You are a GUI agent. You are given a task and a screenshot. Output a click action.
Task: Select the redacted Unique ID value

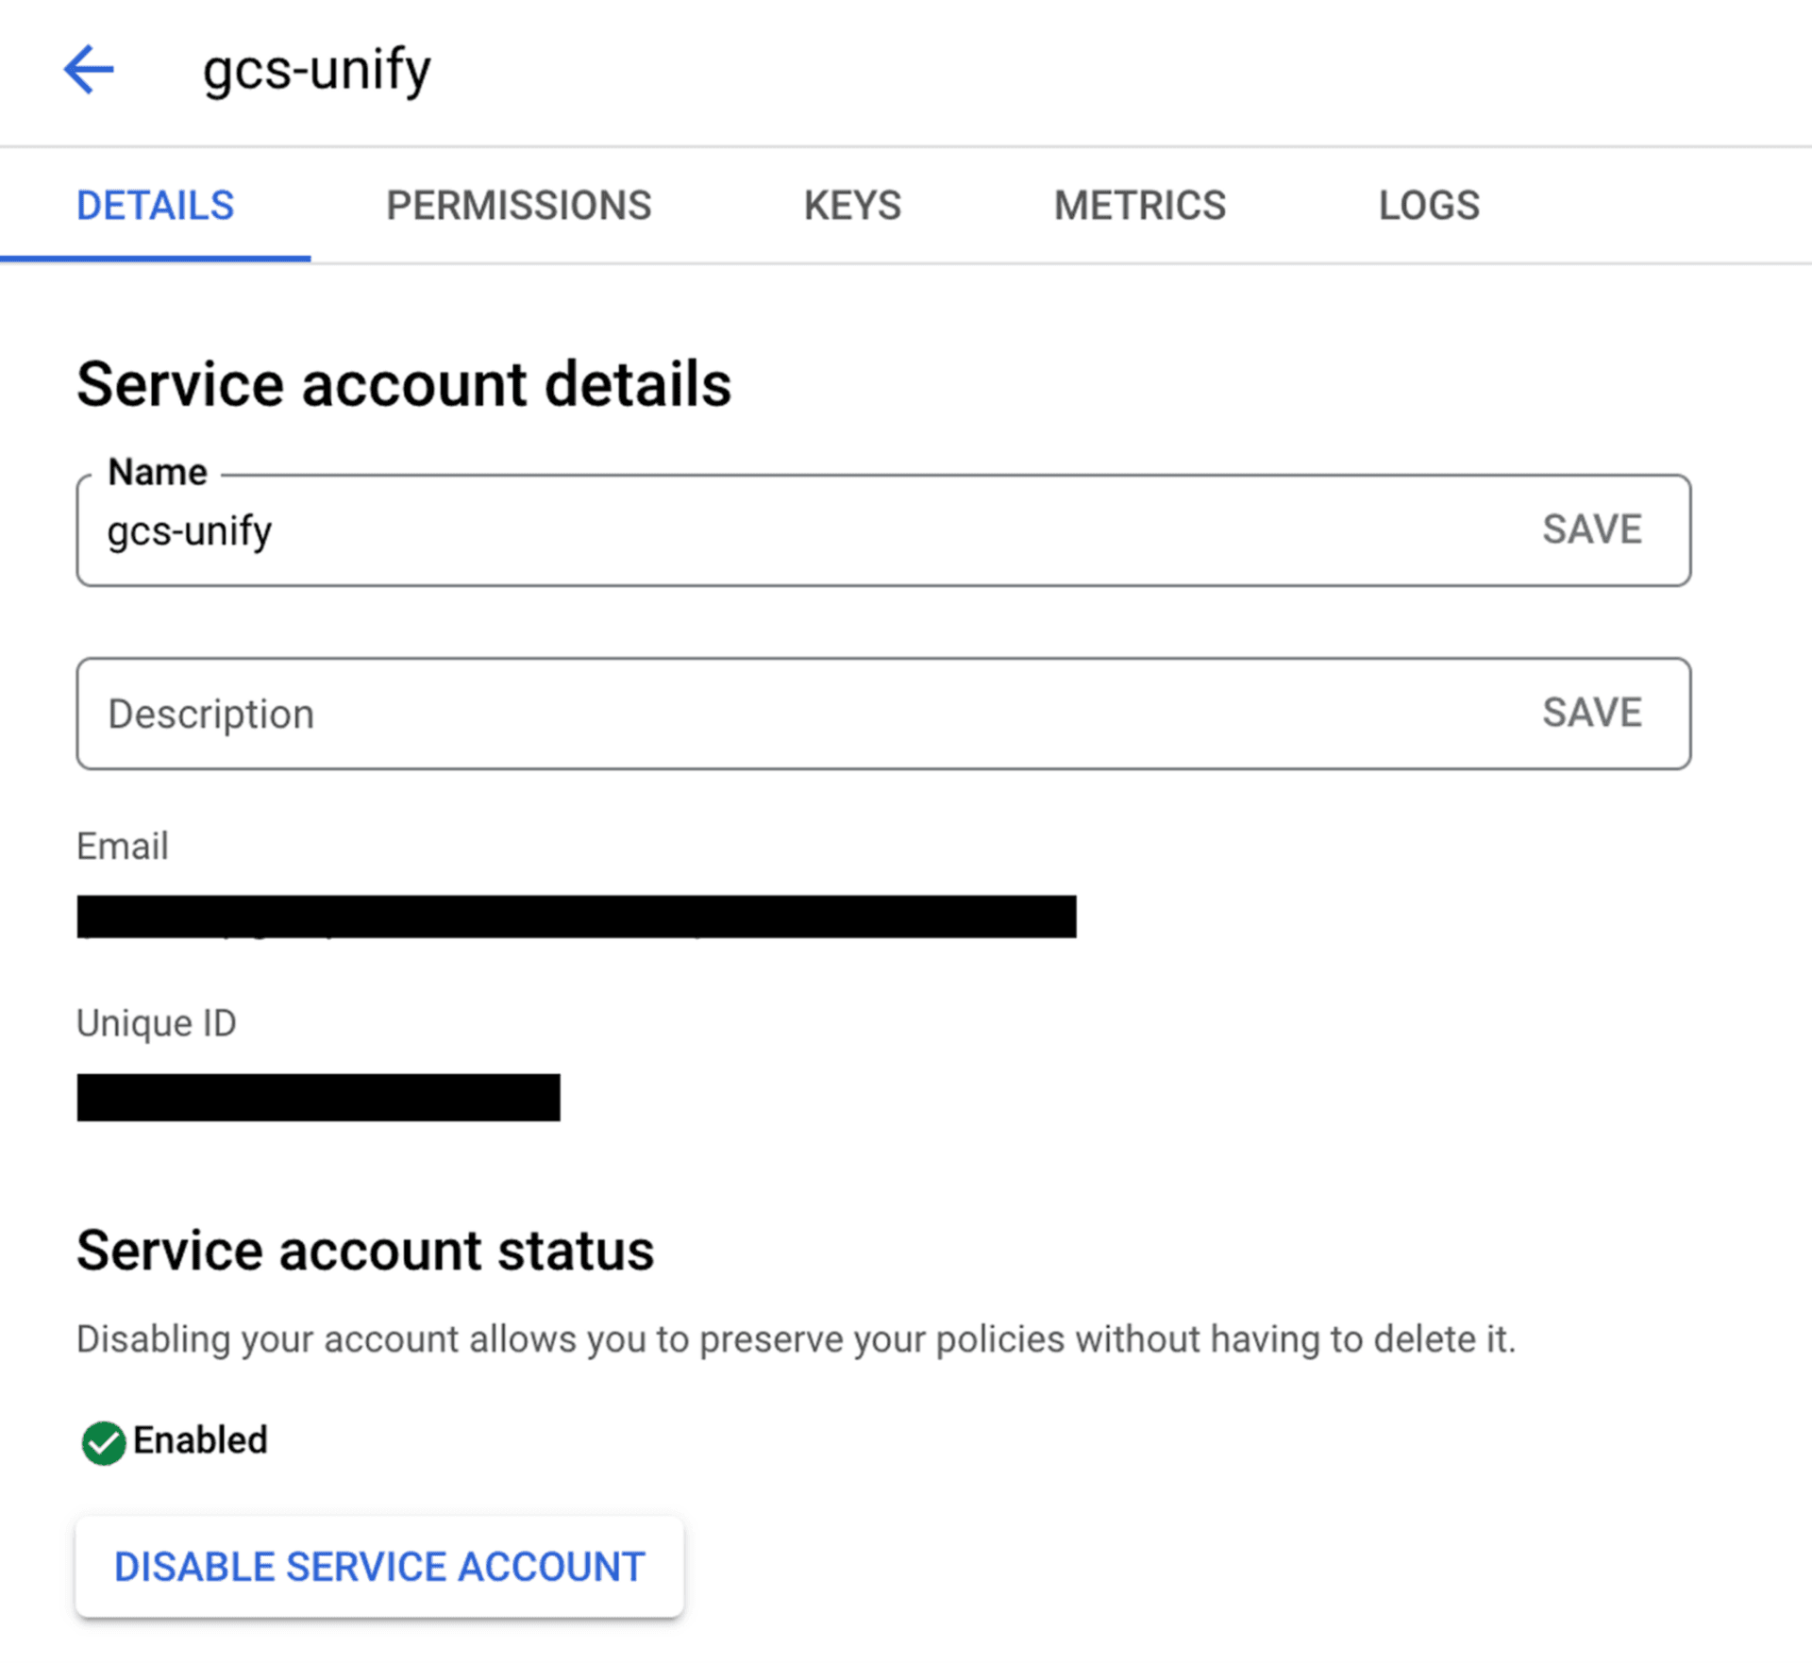coord(318,1097)
